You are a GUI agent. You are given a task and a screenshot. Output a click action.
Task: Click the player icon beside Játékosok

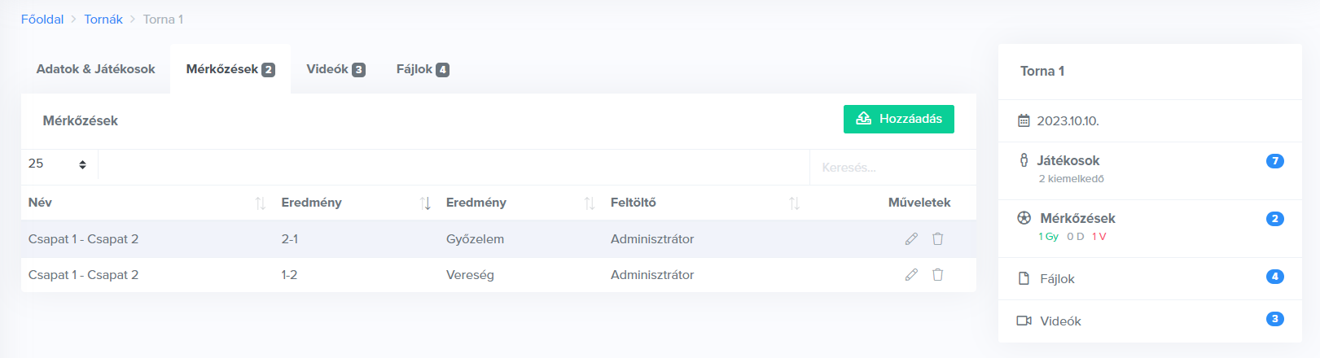pos(1024,160)
